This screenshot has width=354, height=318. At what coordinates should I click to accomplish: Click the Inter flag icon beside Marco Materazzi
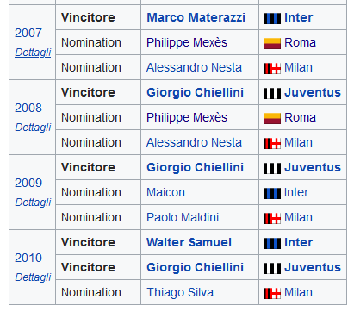272,18
